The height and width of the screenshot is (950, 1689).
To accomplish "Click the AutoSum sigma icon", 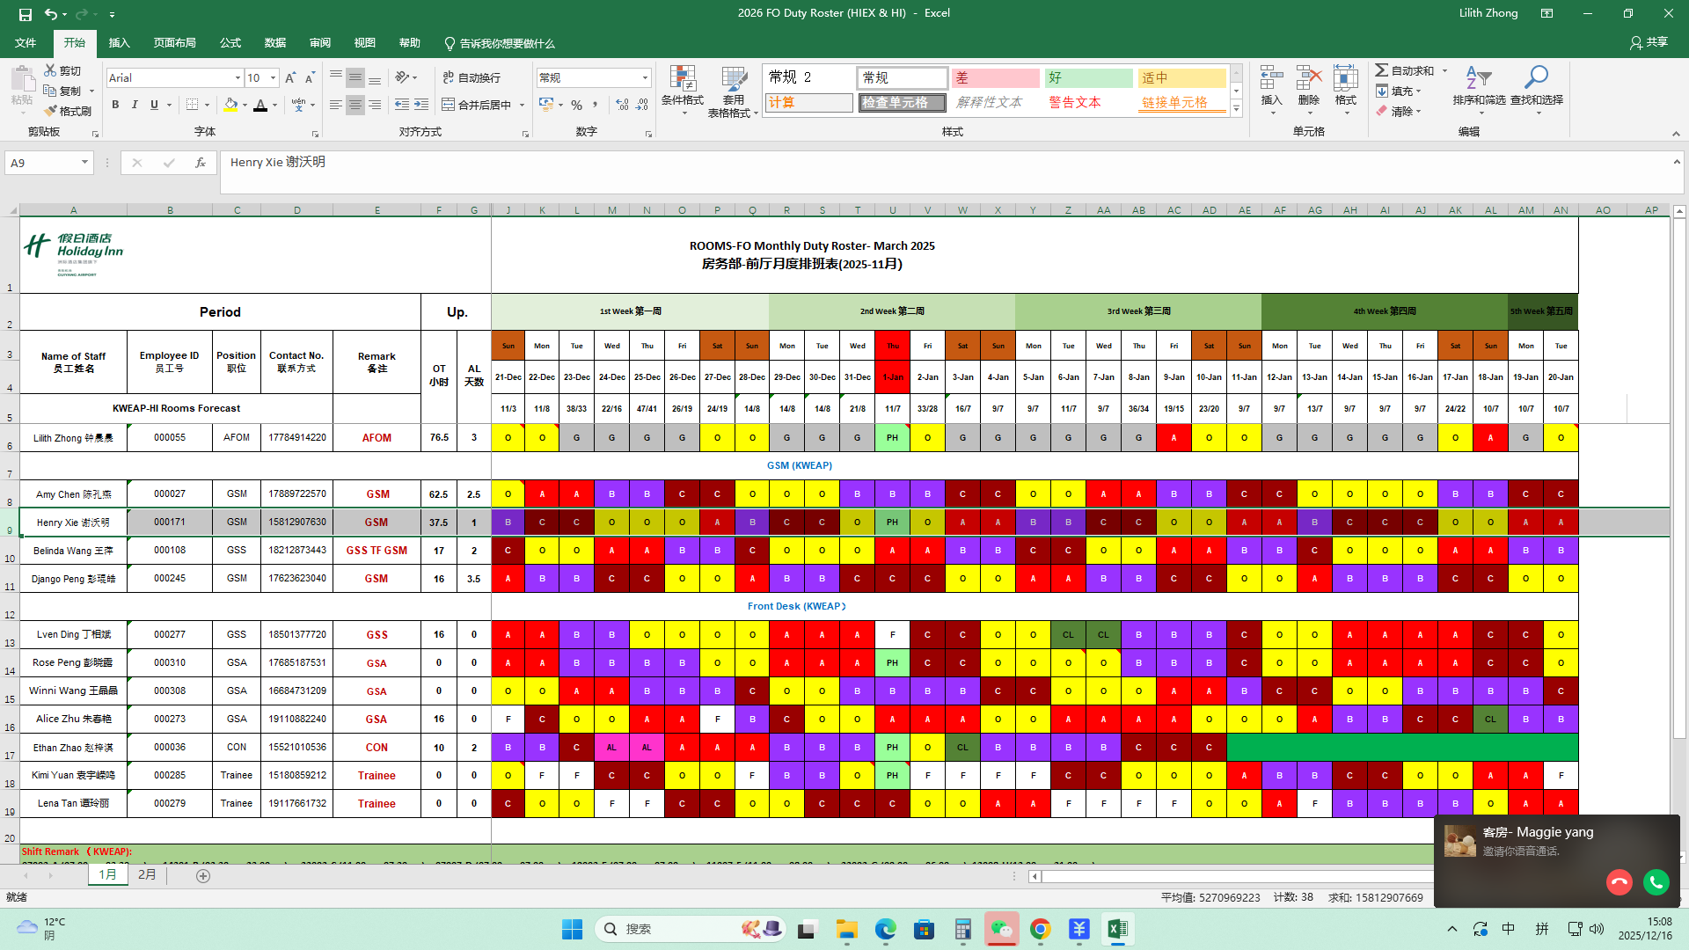I will pos(1382,70).
